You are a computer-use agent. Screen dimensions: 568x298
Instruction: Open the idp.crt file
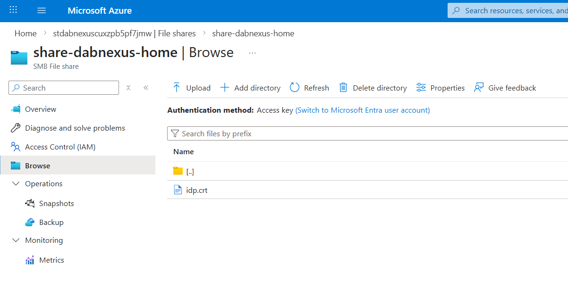pos(196,190)
